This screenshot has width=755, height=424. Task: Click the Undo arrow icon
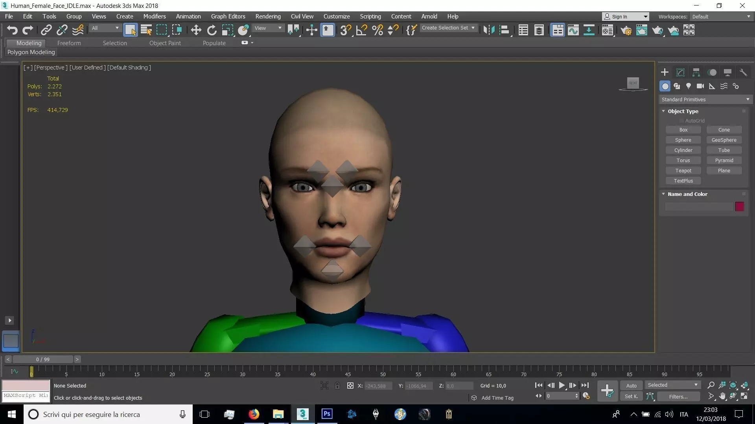click(x=12, y=30)
